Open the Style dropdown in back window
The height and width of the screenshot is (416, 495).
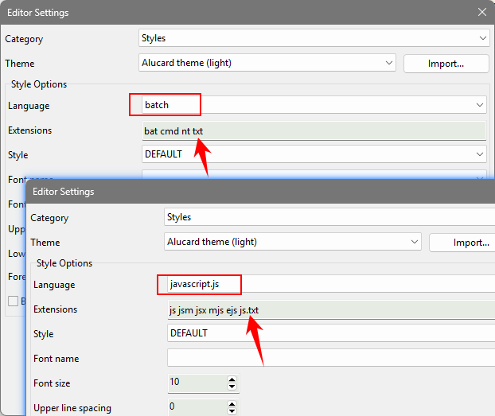tap(314, 154)
